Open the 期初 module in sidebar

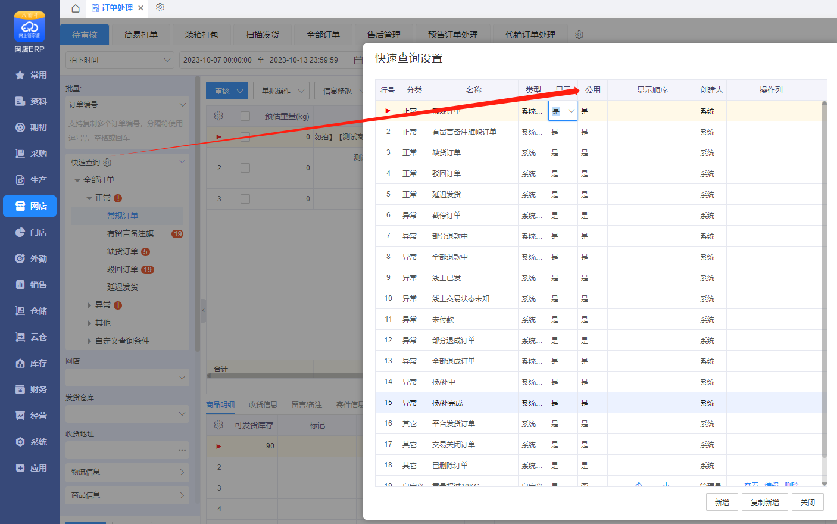30,127
